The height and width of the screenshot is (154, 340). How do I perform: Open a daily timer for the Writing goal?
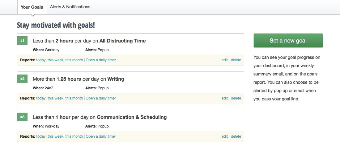click(101, 98)
